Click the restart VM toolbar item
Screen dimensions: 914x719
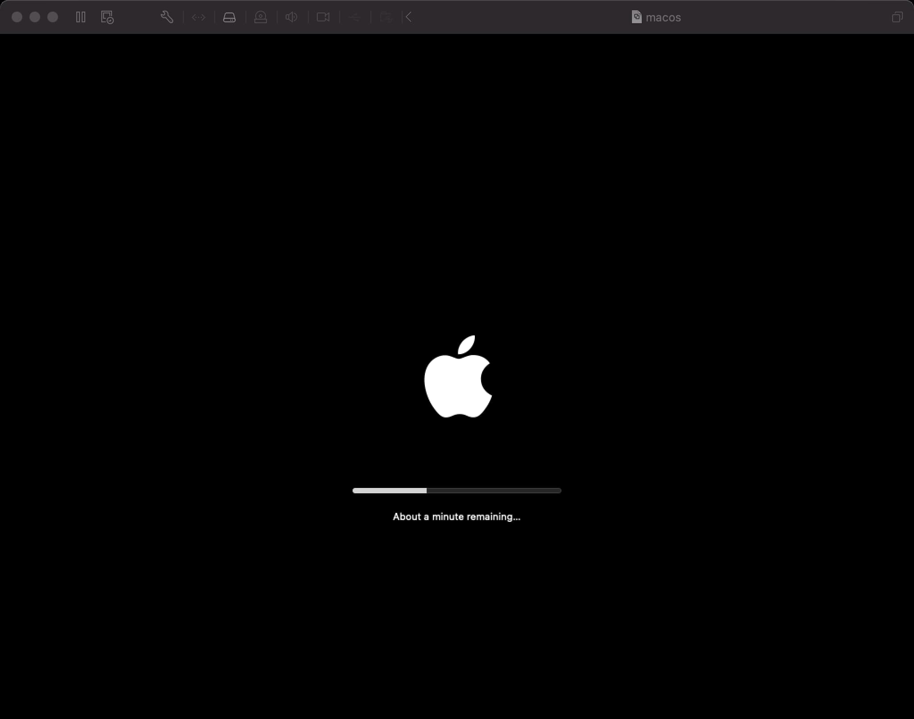click(106, 17)
